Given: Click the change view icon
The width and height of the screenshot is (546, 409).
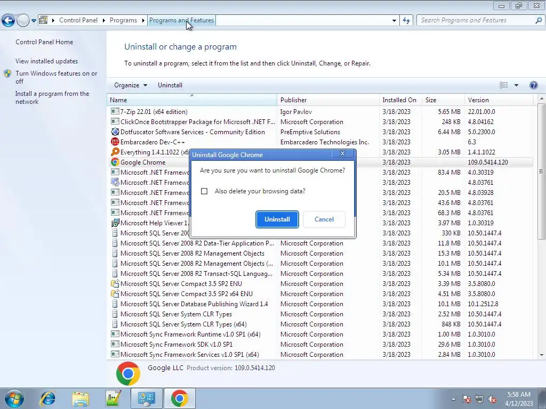Looking at the screenshot, I should point(503,85).
